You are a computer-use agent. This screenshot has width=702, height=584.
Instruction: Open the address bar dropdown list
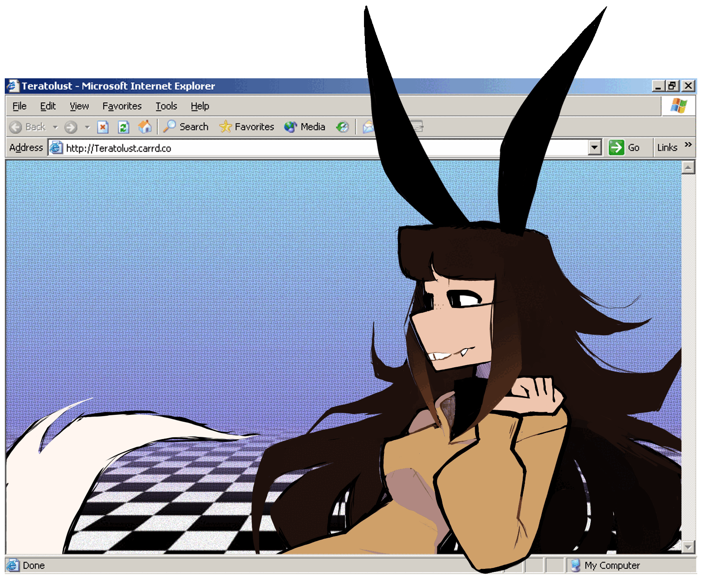[595, 148]
